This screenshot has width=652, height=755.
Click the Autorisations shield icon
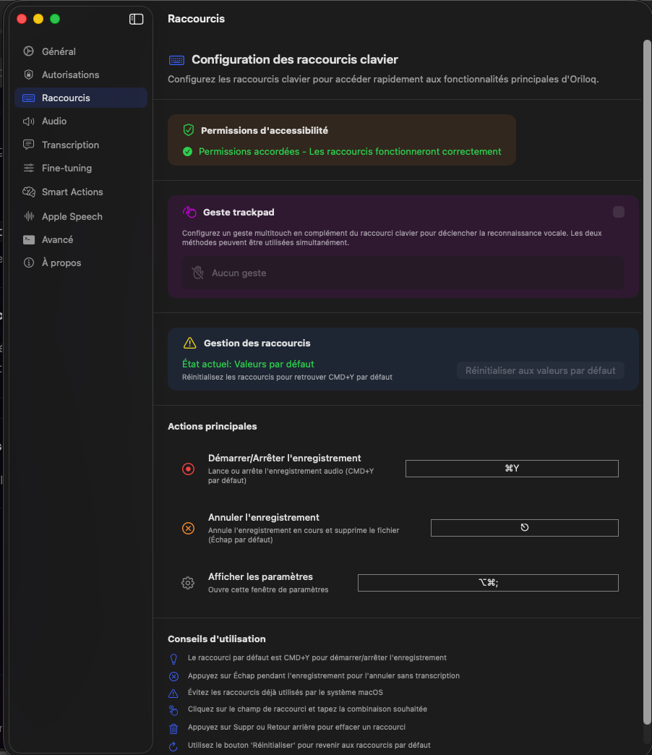pos(29,74)
